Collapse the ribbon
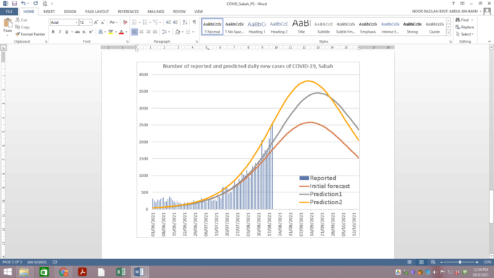Image resolution: width=494 pixels, height=278 pixels. (x=489, y=41)
